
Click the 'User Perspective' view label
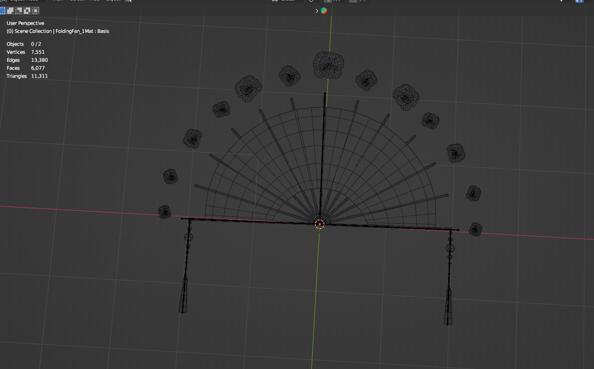25,23
